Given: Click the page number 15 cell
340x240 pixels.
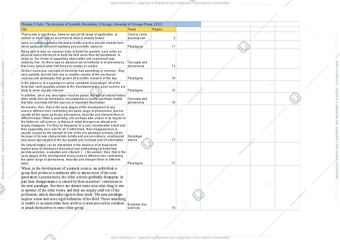Looking at the screenshot, I should [164, 87].
